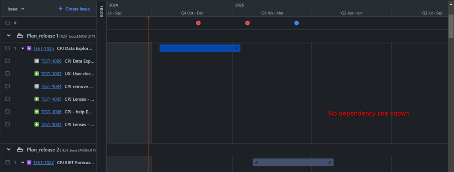Create a new issue
This screenshot has height=172, width=454.
[x=74, y=9]
